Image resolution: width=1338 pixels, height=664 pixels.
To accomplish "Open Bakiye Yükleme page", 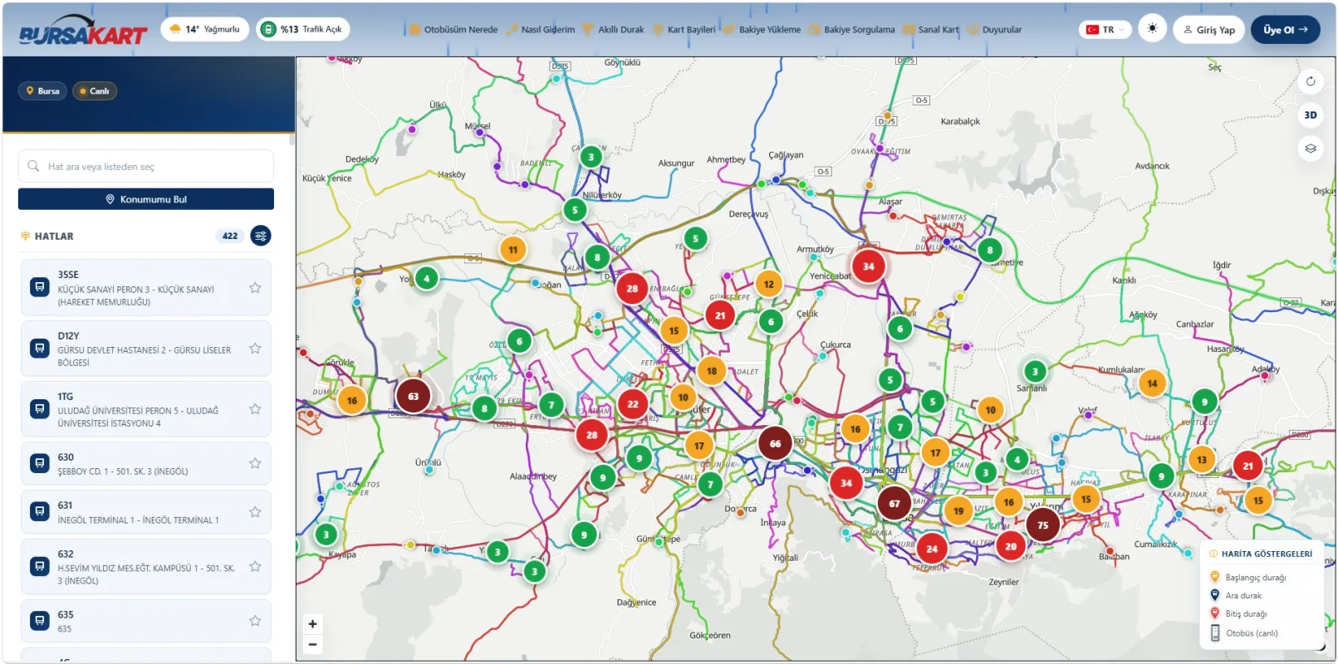I will point(762,30).
